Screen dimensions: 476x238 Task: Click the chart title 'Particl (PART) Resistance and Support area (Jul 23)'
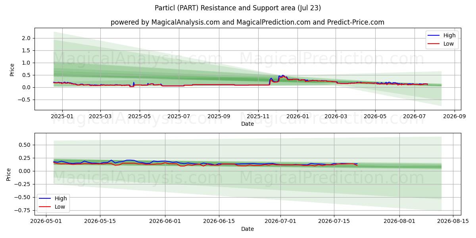[x=238, y=8]
